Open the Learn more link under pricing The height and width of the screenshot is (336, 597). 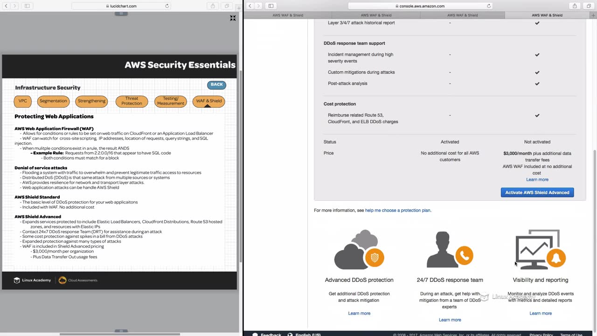coord(537,180)
